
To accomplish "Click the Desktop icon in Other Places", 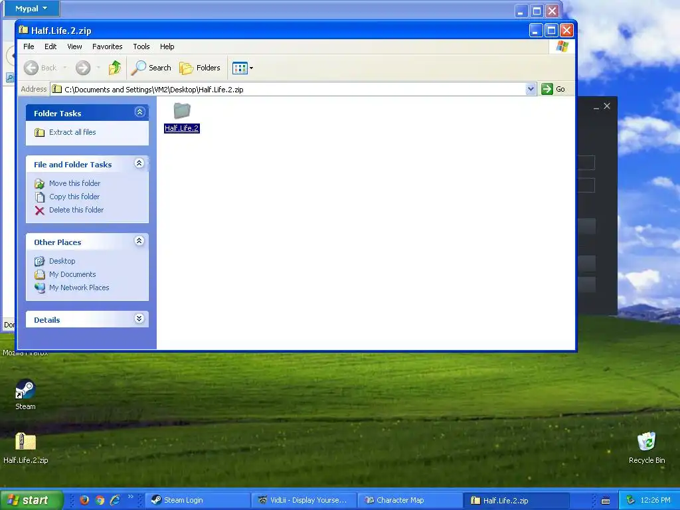I will pyautogui.click(x=39, y=261).
